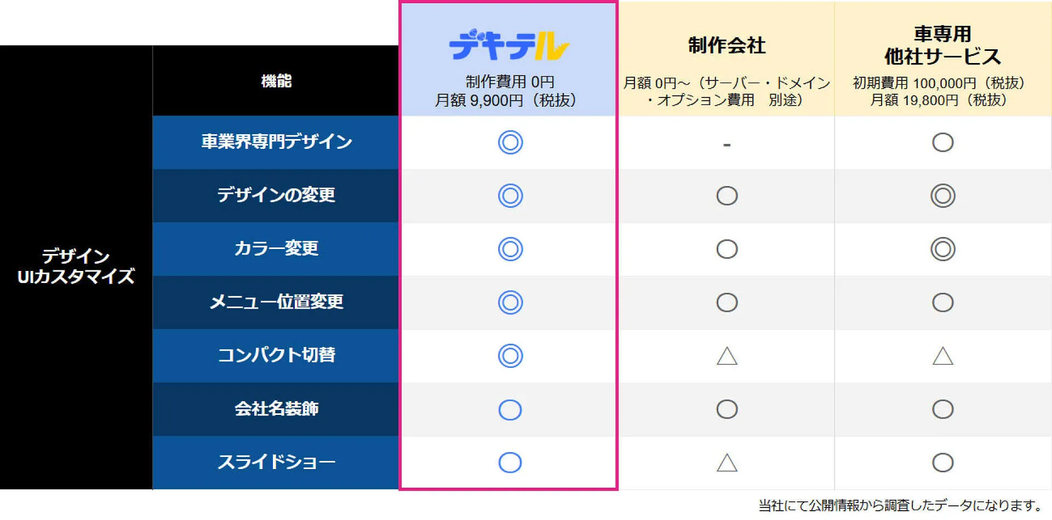The width and height of the screenshot is (1052, 520).
Task: Click the デザインUIカスタマイズ category cell
Action: 76,267
